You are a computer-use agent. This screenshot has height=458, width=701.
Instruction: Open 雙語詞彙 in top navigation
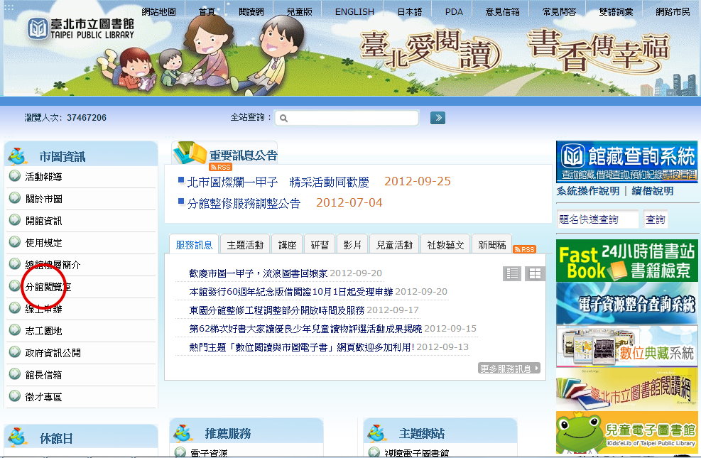(616, 11)
